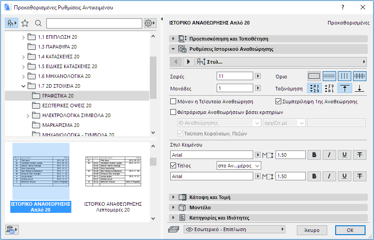Open the library manager icon button

12,230
